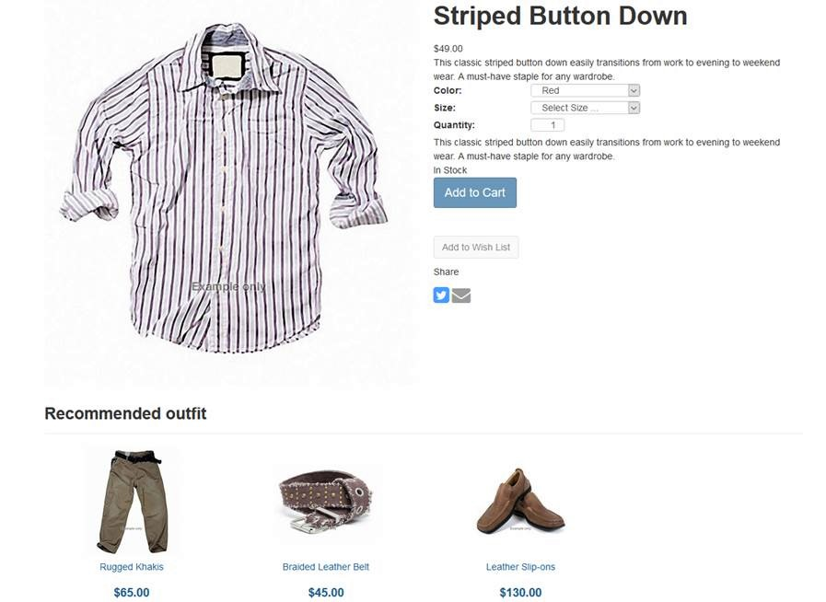This screenshot has height=602, width=826.
Task: Click the Striped Button Down title
Action: [560, 17]
